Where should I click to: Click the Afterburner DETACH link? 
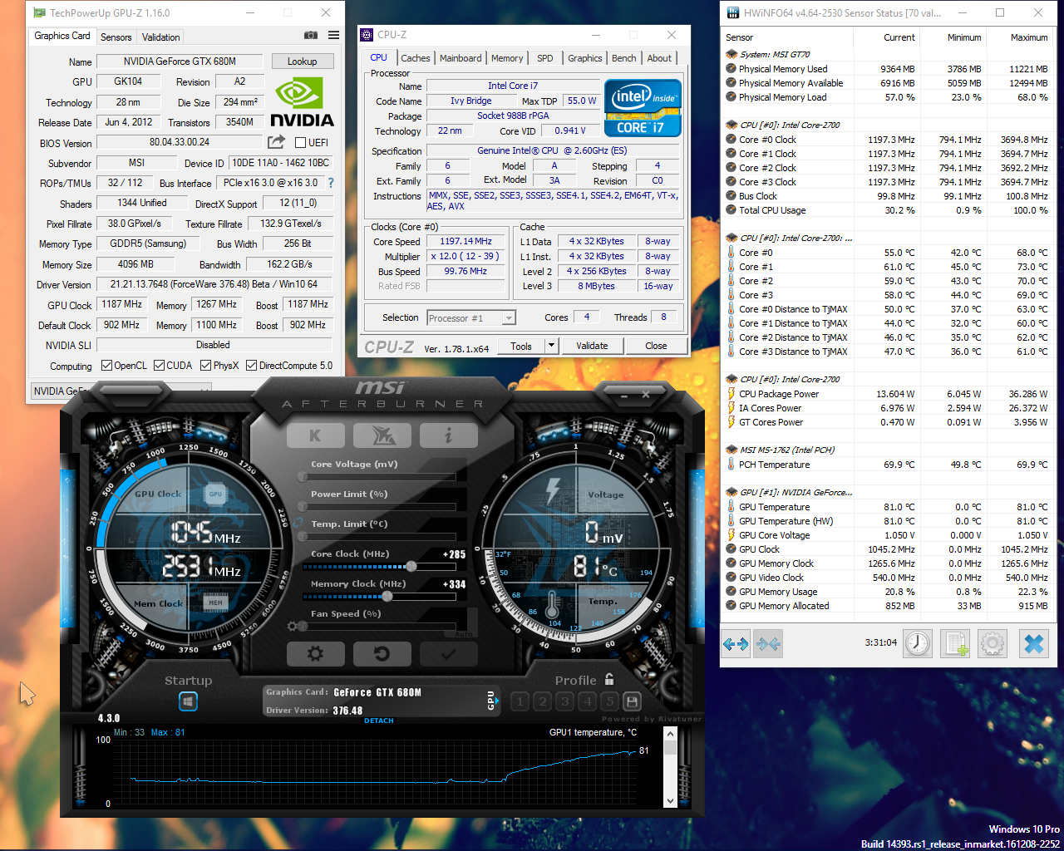(x=379, y=721)
